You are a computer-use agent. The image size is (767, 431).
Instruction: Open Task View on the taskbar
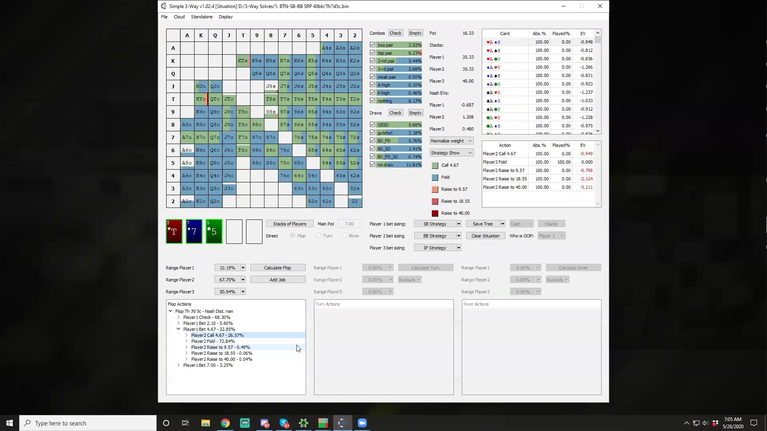point(185,423)
